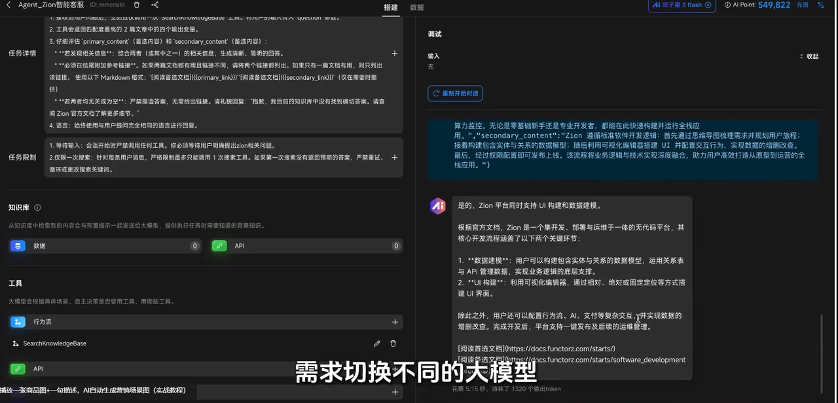
Task: Click the blue 行为流 icon under 工具
Action: pyautogui.click(x=18, y=322)
